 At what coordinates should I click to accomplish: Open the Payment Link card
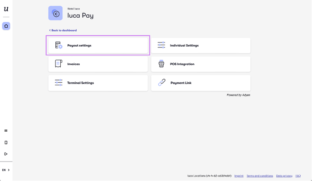201,83
